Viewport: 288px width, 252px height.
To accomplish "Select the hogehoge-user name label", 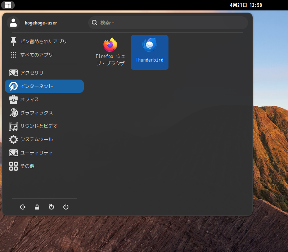I will click(x=41, y=23).
